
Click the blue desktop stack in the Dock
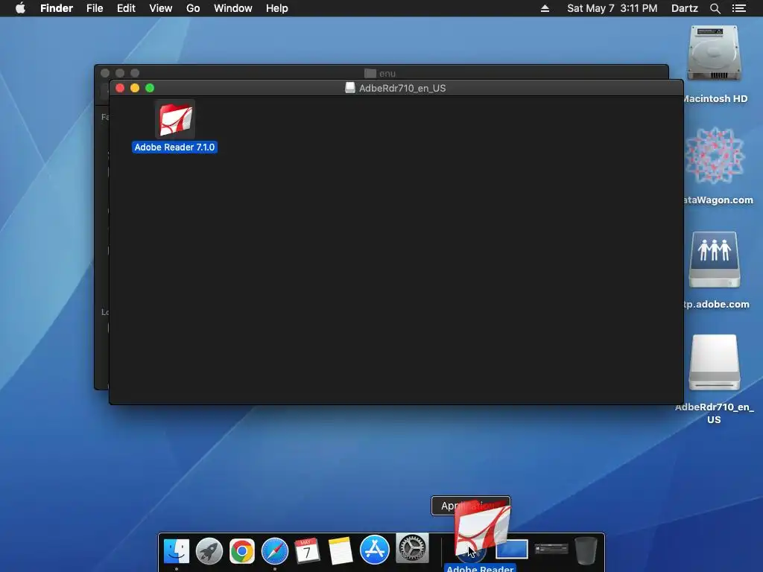(x=512, y=550)
